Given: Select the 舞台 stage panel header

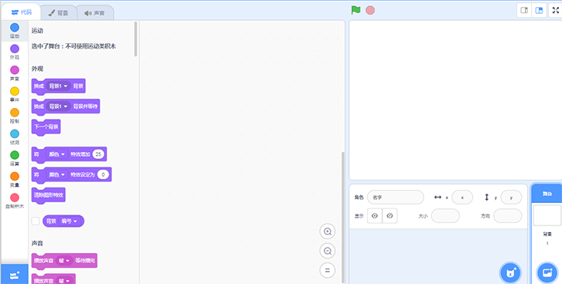Looking at the screenshot, I should pyautogui.click(x=547, y=194).
